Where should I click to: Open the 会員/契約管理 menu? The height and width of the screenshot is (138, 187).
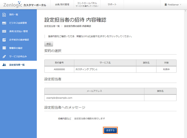point(62,5)
